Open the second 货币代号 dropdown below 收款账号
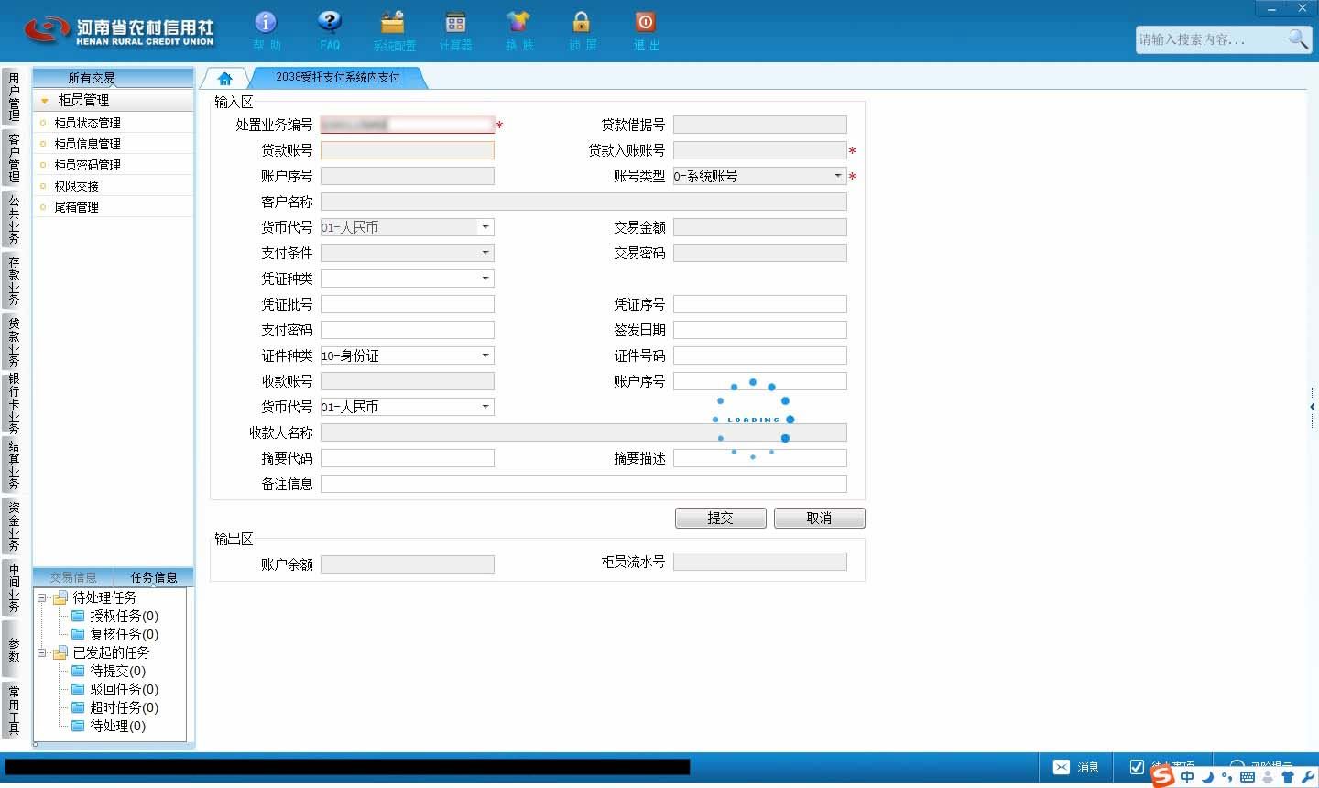 485,407
